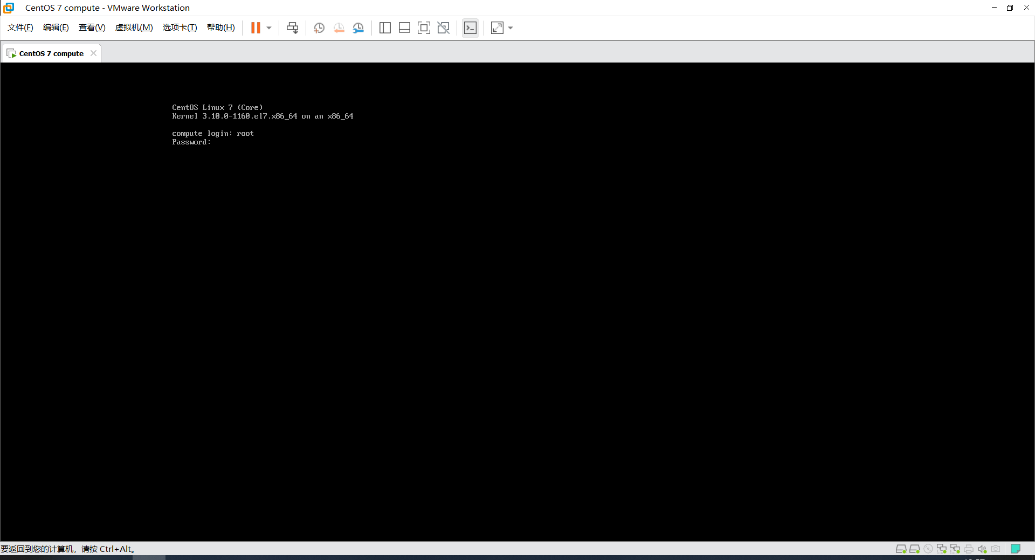Toggle the library sidebar panel
This screenshot has width=1035, height=560.
(385, 28)
